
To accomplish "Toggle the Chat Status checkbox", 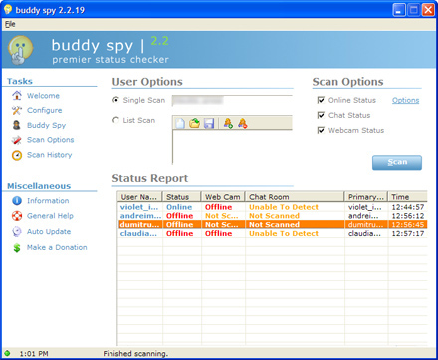I will 321,115.
